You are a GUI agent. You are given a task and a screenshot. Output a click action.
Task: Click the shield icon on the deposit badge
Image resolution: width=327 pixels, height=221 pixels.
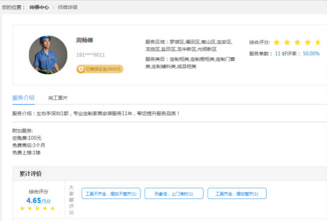click(81, 69)
